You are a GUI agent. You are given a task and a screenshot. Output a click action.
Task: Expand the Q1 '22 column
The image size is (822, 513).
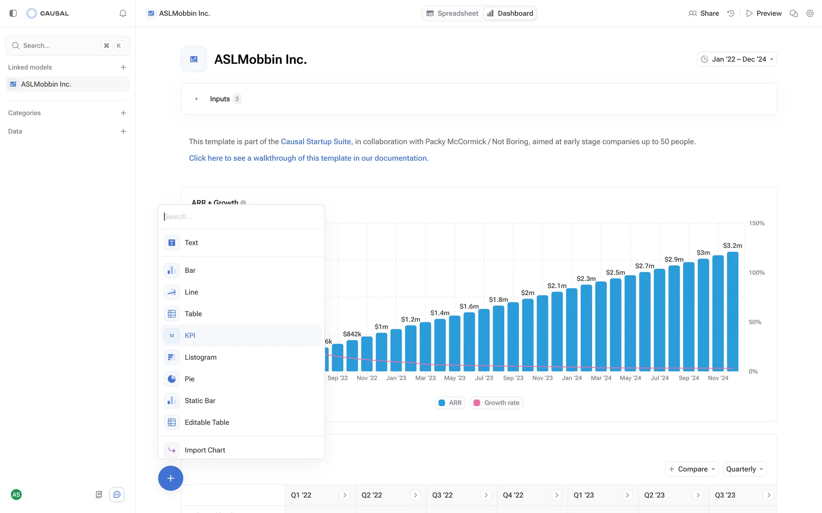(x=344, y=495)
